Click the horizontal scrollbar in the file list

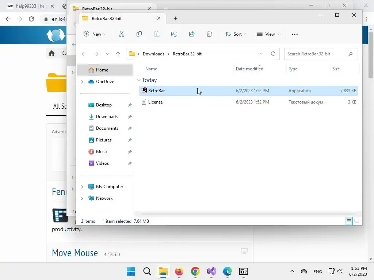click(248, 214)
